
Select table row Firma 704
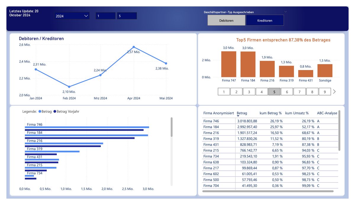click(270, 186)
